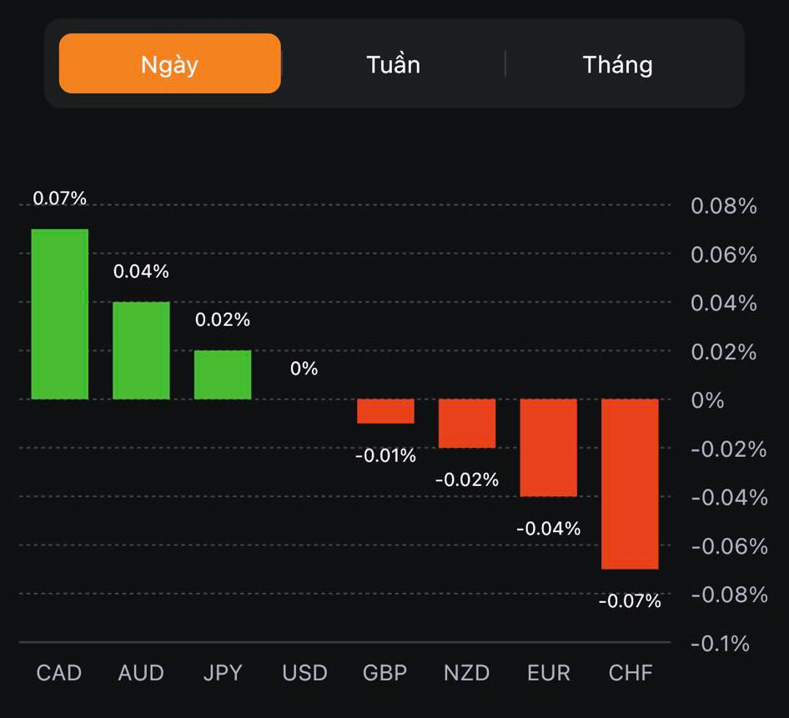Click the red EUR bar
The height and width of the screenshot is (718, 789).
pos(549,447)
